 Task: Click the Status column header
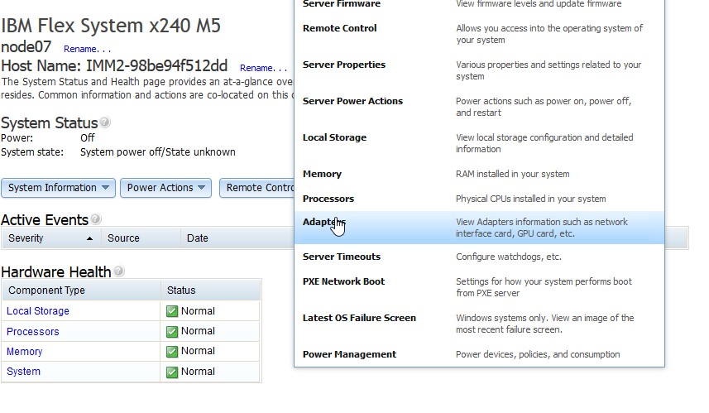pyautogui.click(x=211, y=291)
